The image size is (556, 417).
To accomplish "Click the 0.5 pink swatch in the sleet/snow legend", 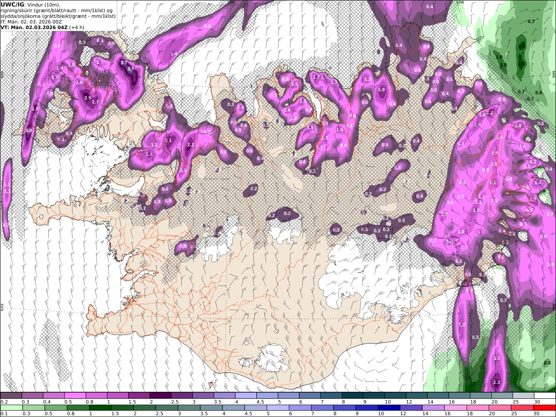I will (x=75, y=396).
